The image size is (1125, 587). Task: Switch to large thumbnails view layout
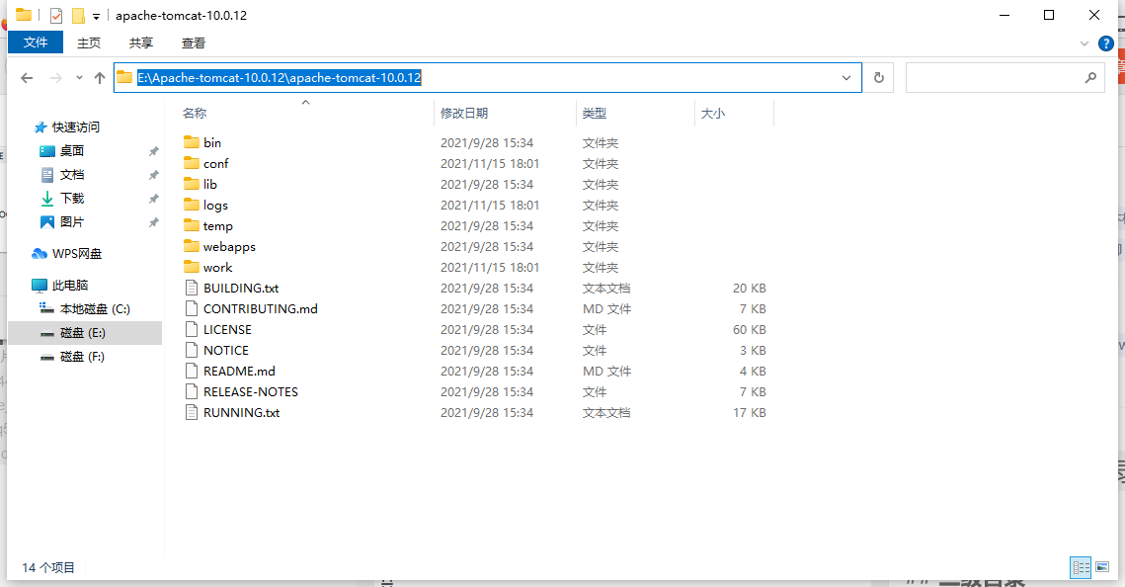pyautogui.click(x=1102, y=567)
